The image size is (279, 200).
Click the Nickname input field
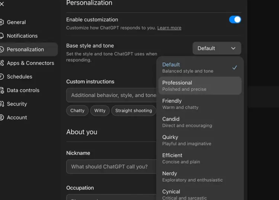tap(111, 167)
